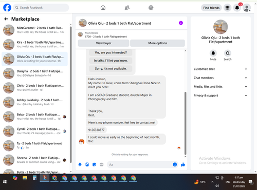Show hidden system tray icons

[212, 182]
